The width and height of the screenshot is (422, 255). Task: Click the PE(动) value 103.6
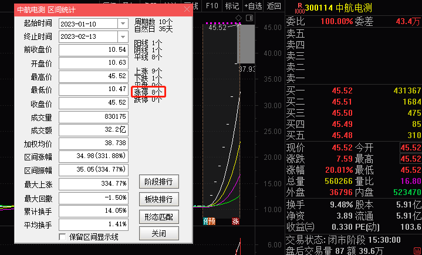coord(411,227)
